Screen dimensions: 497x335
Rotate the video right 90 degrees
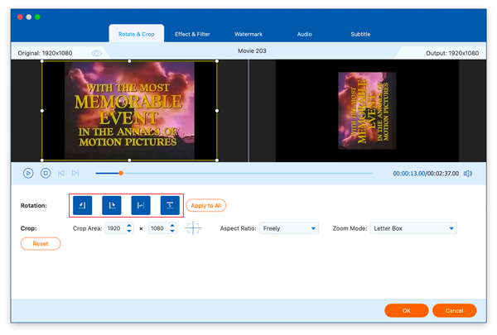[x=112, y=205]
